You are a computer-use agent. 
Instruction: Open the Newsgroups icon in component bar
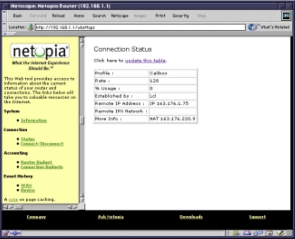258,234
